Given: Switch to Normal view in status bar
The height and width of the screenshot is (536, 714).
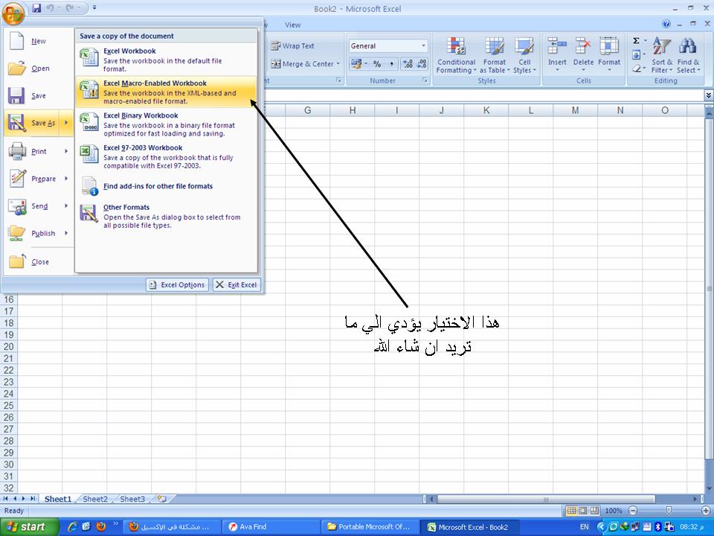Looking at the screenshot, I should click(x=571, y=511).
